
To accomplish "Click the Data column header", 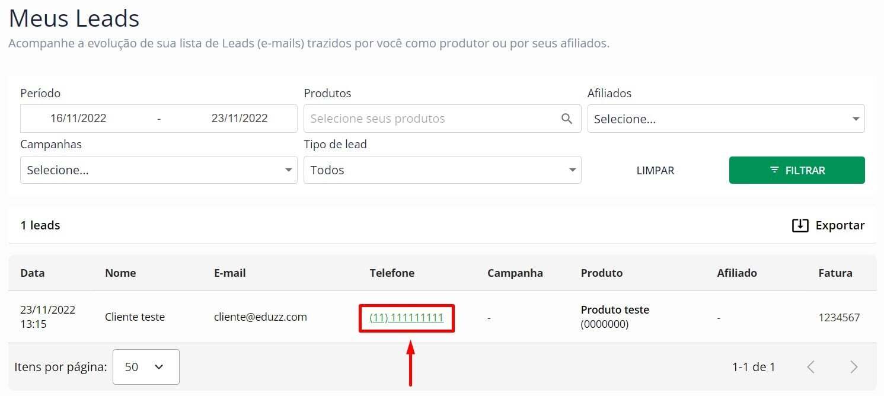I will [x=32, y=273].
